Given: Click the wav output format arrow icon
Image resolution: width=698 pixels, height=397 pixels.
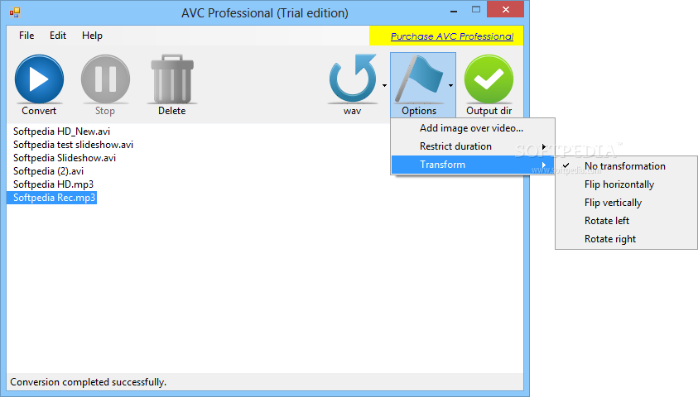Looking at the screenshot, I should 353,79.
